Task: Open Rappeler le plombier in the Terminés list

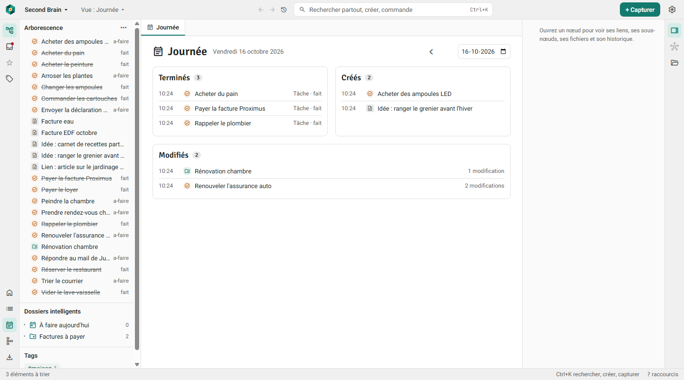Action: [x=240, y=123]
